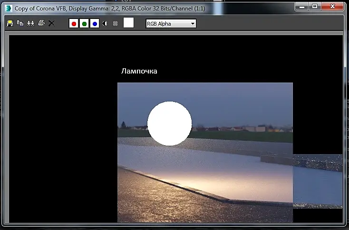Copy the image to the clipboard

20,23
